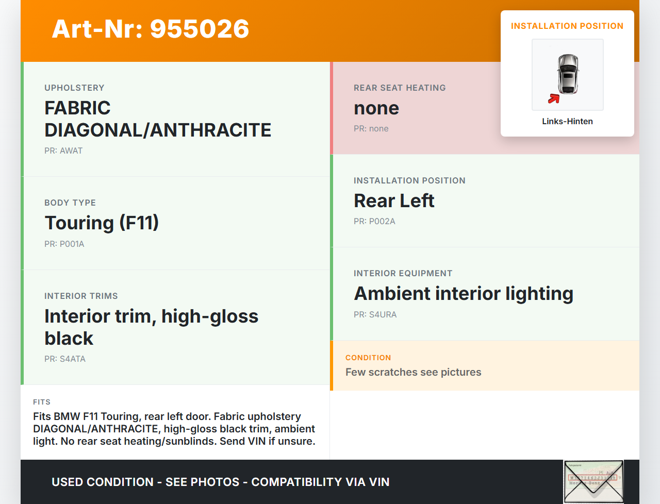This screenshot has width=660, height=504.
Task: Click the PR: AWAT code
Action: (x=63, y=151)
